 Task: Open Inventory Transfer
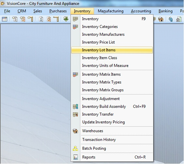click(x=112, y=114)
